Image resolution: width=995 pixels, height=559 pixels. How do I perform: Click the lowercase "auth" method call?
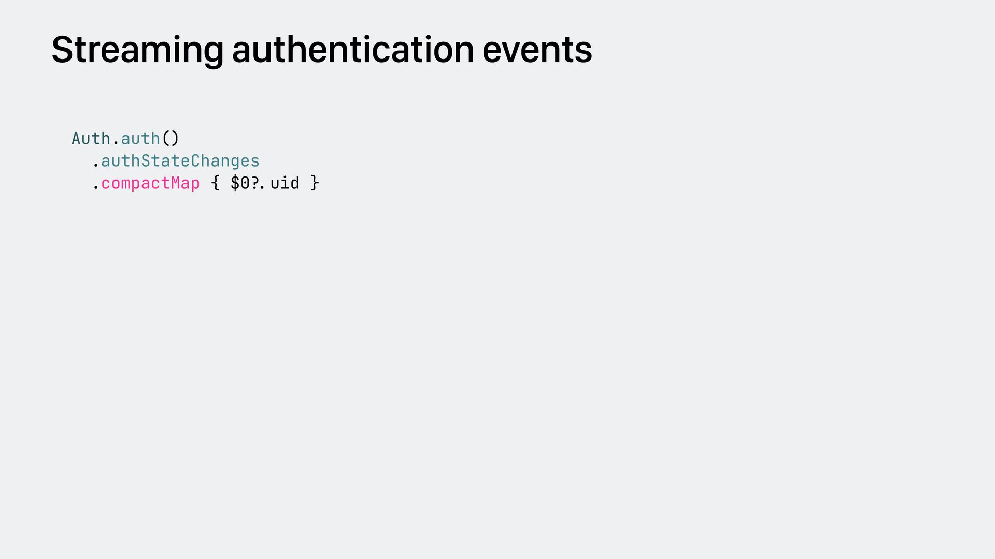tap(140, 139)
